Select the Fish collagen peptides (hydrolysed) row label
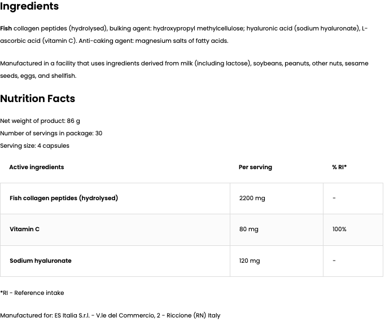This screenshot has width=385, height=322. tap(64, 198)
